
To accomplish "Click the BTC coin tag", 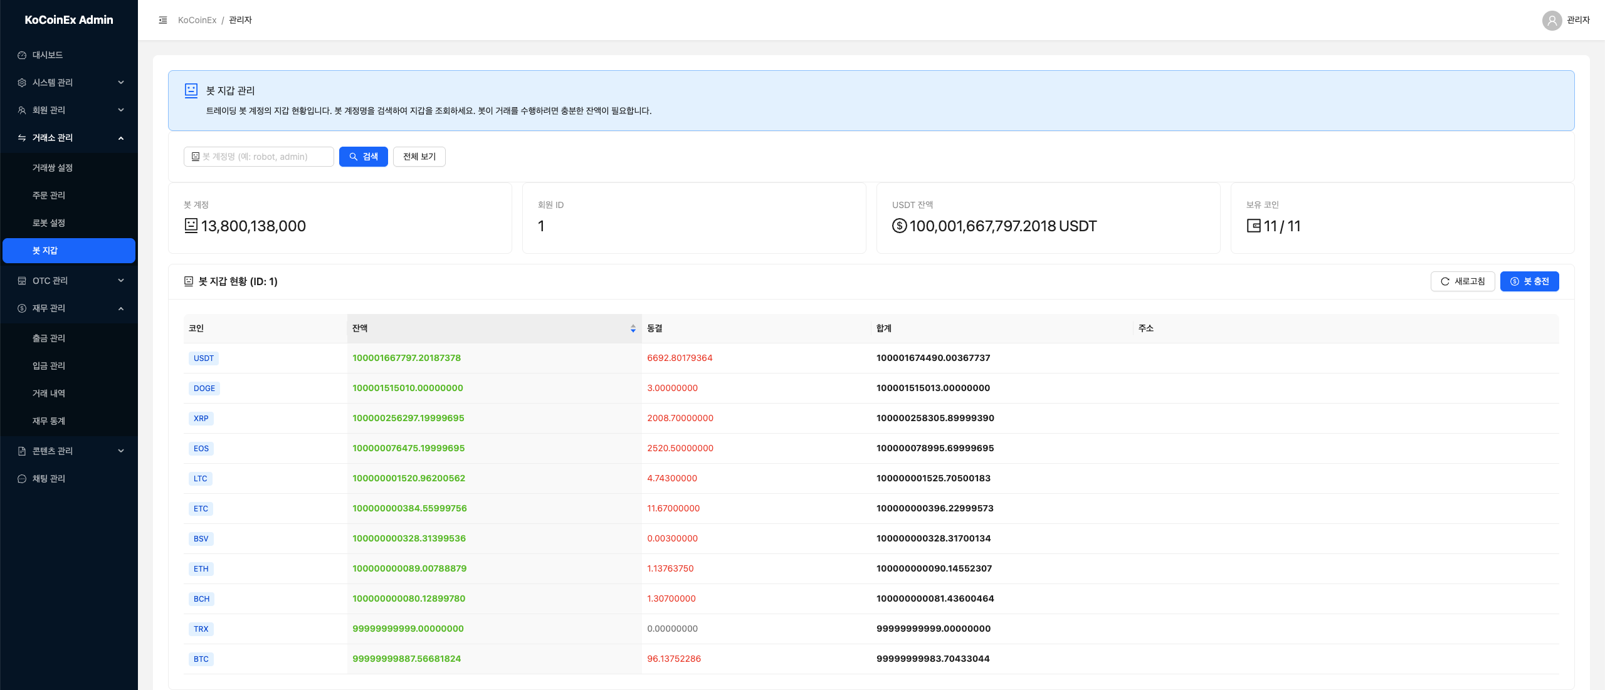I will pos(201,659).
